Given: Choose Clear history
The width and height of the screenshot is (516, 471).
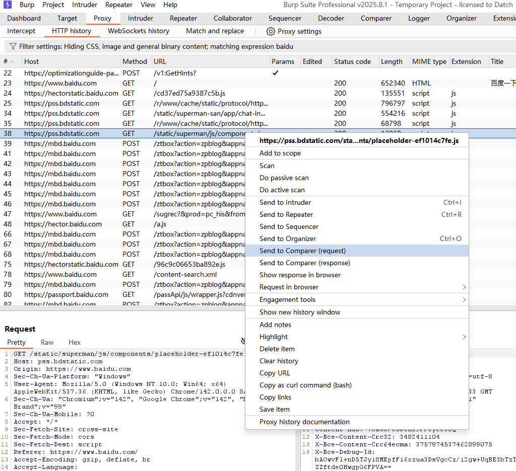Looking at the screenshot, I should [357, 361].
